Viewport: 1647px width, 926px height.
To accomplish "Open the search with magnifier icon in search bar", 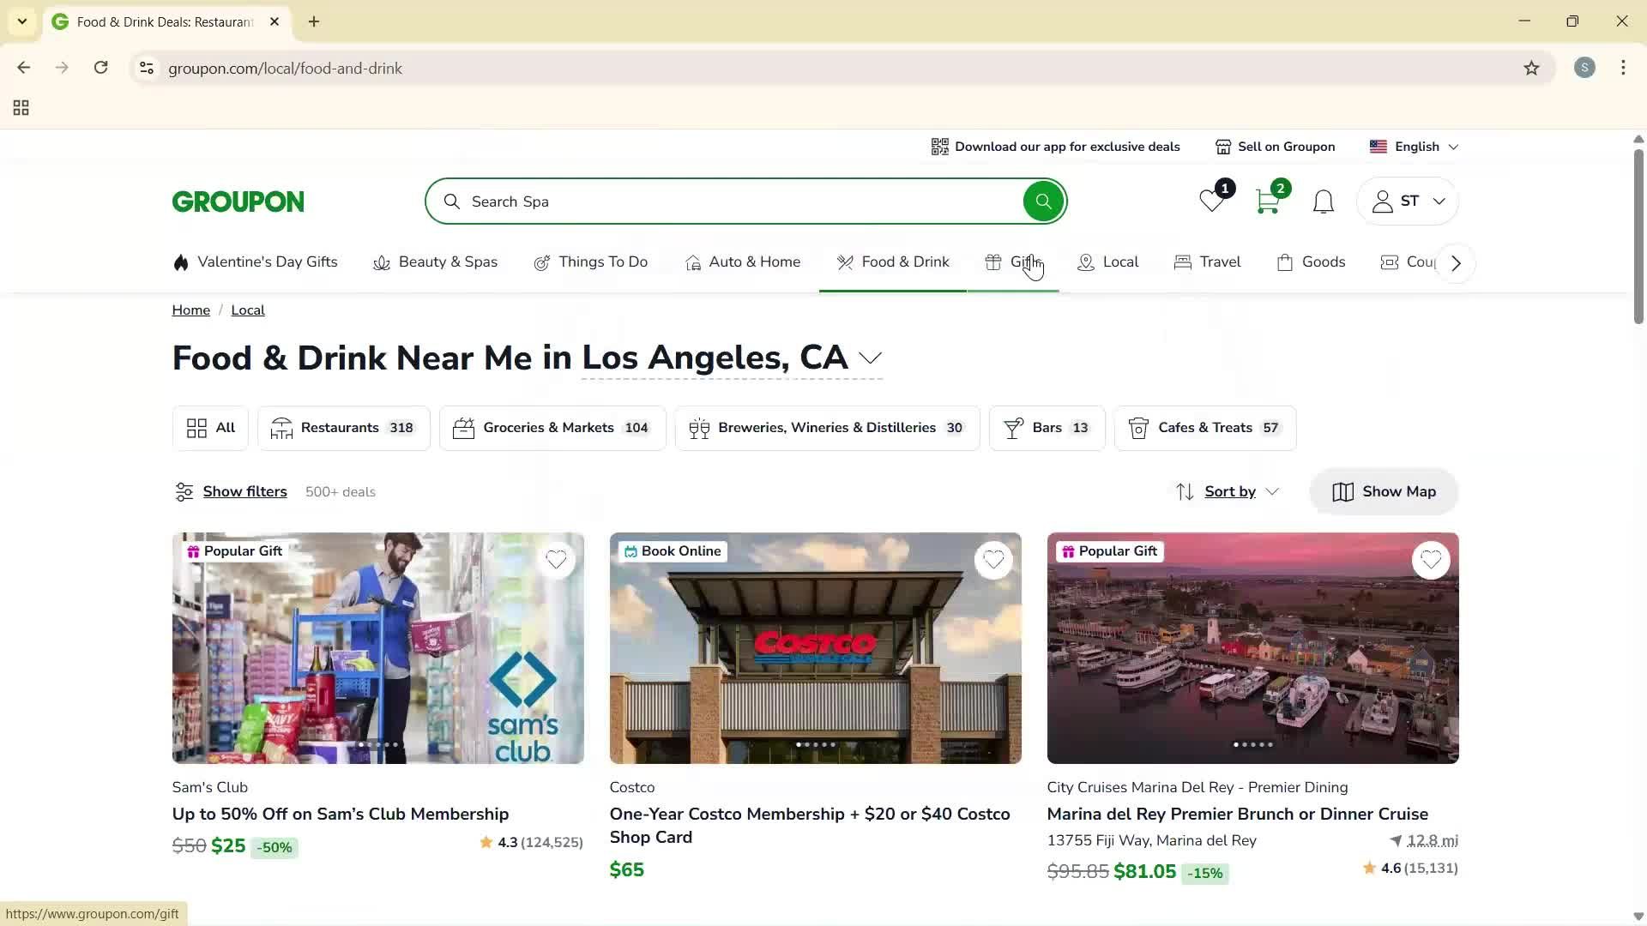I will click(x=1043, y=201).
